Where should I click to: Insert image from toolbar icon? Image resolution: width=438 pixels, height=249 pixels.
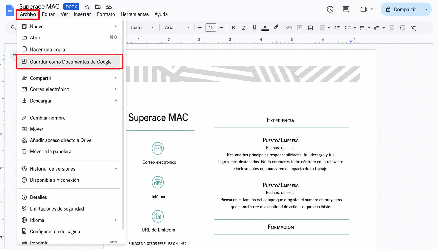click(x=310, y=28)
